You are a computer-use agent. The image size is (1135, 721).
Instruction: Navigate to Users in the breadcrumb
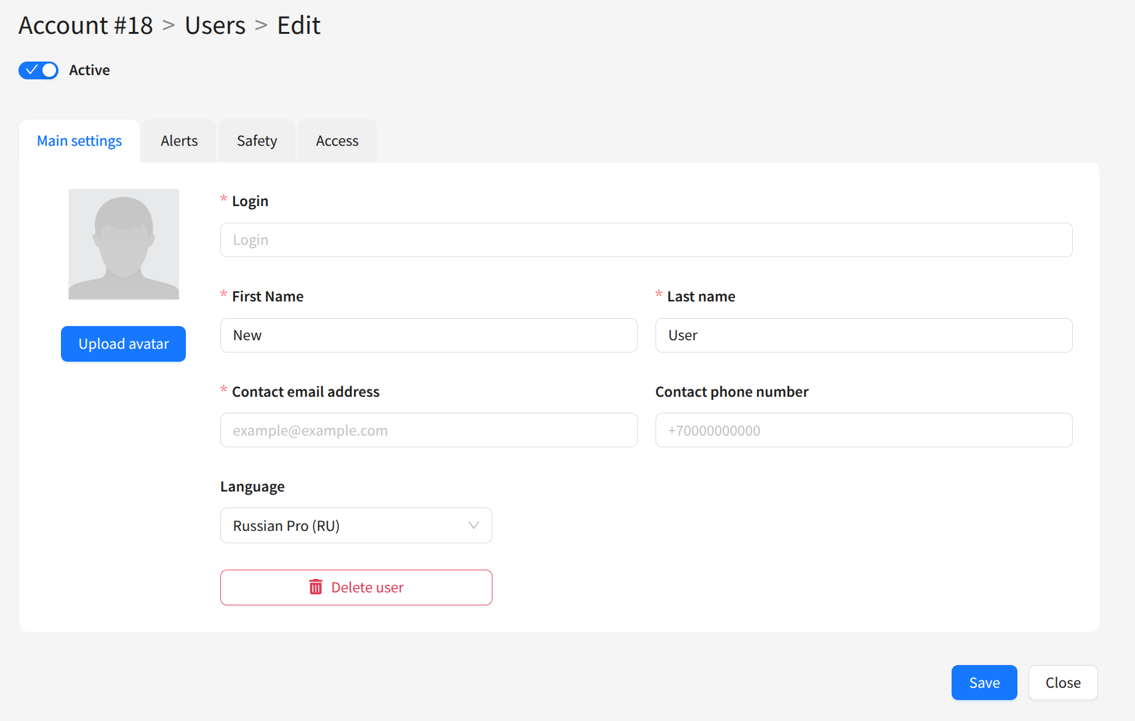215,26
